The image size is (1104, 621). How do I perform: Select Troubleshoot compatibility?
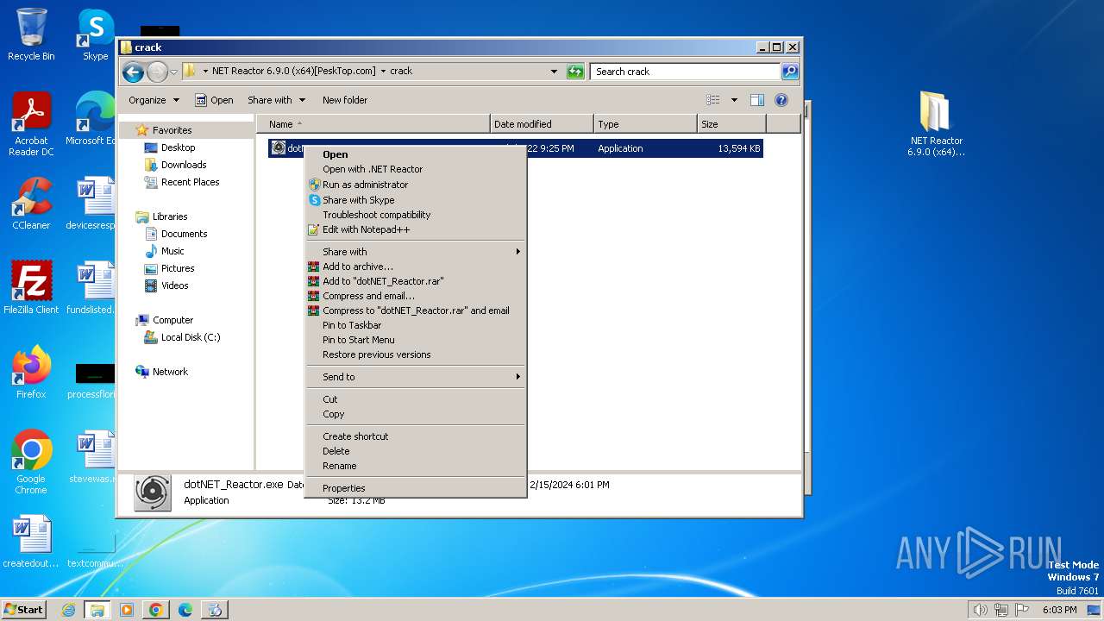pos(416,215)
